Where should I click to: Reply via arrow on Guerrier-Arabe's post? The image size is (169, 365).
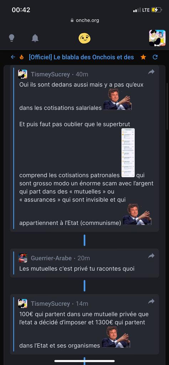(151, 256)
